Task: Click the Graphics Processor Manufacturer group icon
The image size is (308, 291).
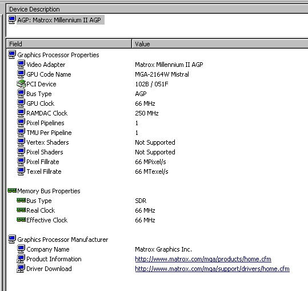Action: (x=12, y=240)
